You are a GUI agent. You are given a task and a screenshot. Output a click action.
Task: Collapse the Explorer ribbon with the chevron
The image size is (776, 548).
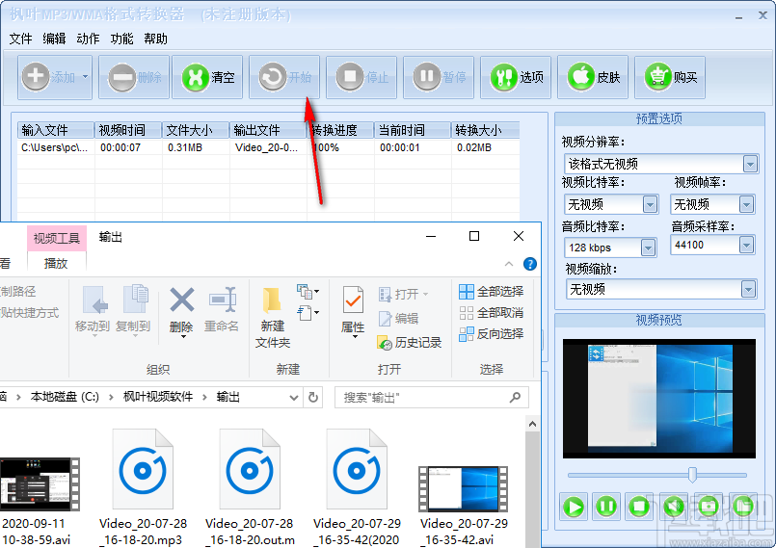509,264
